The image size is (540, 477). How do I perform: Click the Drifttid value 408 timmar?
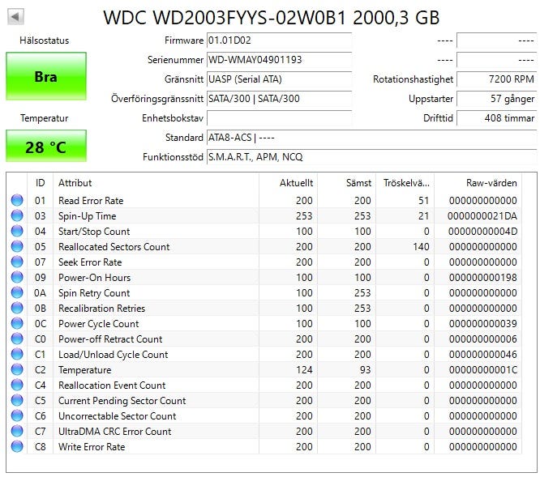pos(496,118)
